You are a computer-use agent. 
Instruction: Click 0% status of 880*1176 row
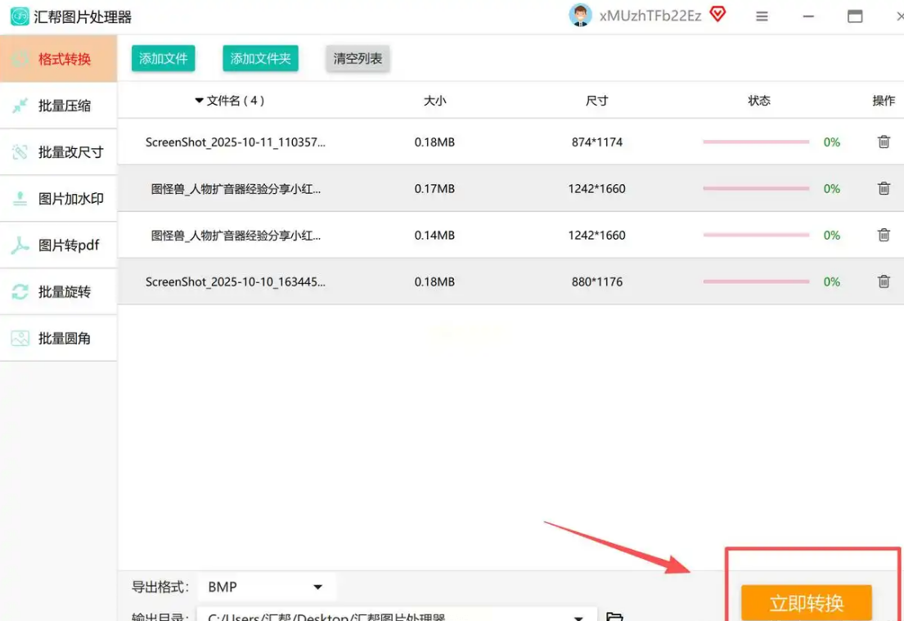pos(831,281)
